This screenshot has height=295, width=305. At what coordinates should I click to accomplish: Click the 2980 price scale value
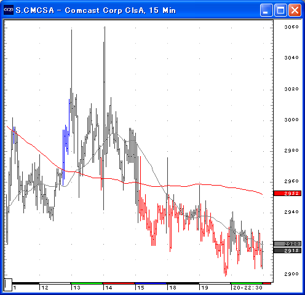(291, 151)
